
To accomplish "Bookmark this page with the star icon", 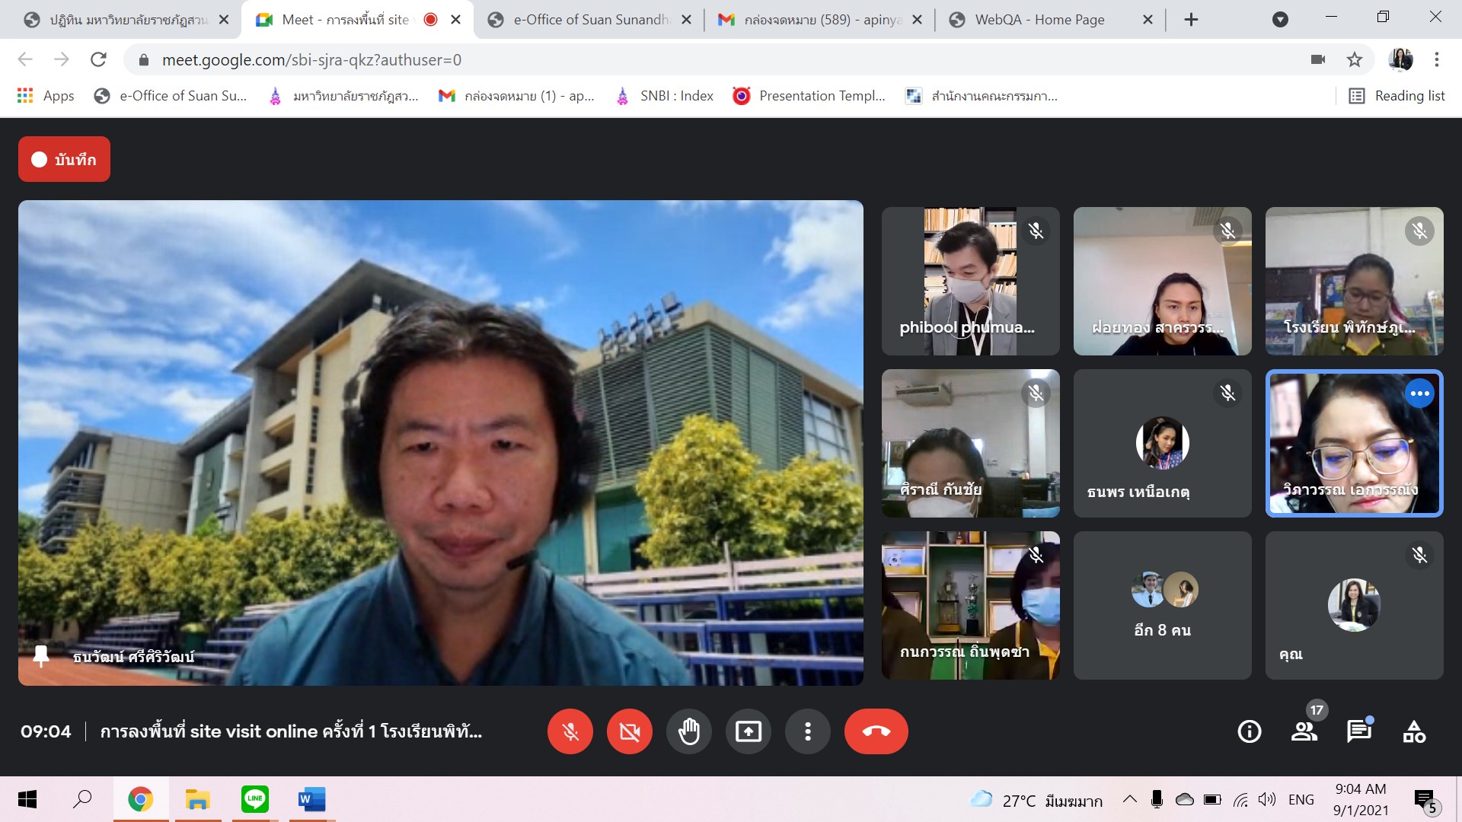I will [1354, 59].
